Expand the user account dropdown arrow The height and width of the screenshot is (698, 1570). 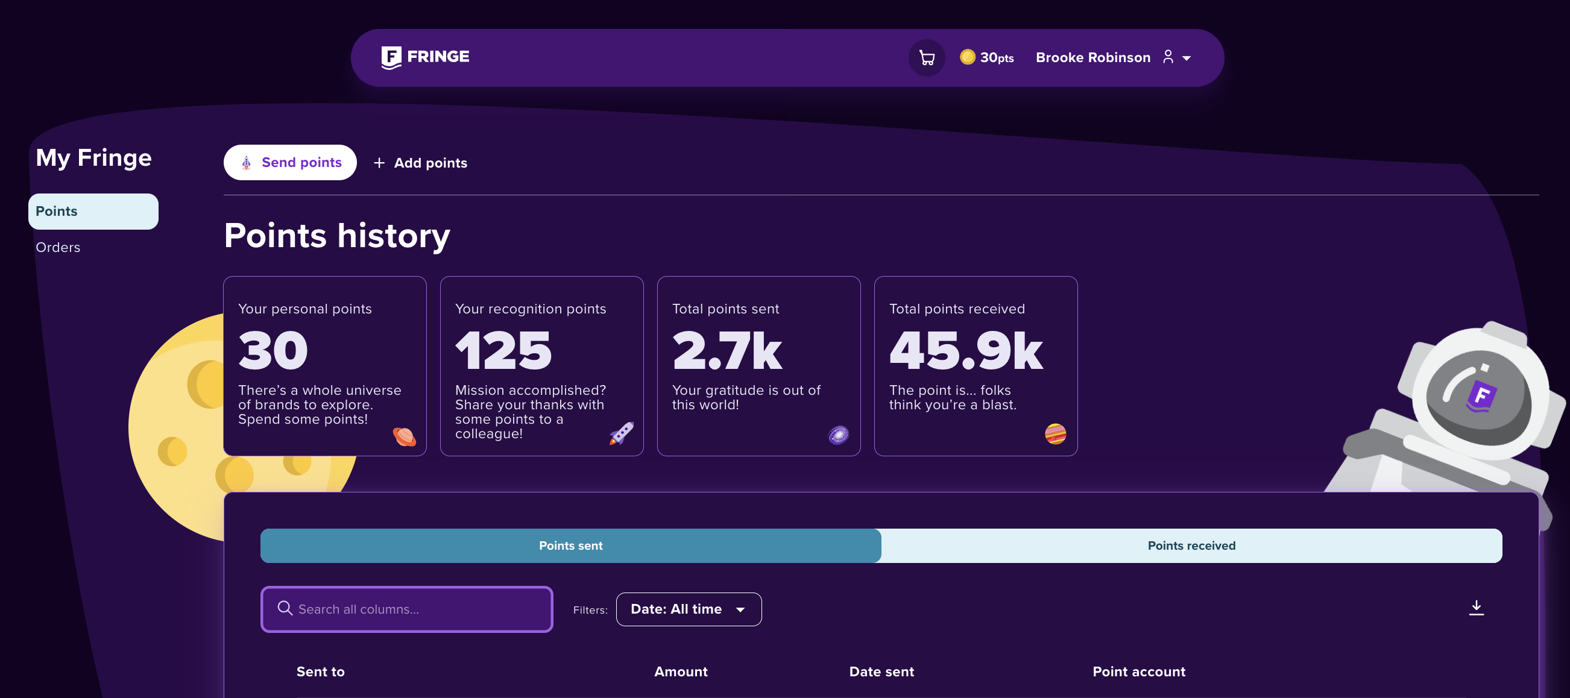click(x=1186, y=58)
